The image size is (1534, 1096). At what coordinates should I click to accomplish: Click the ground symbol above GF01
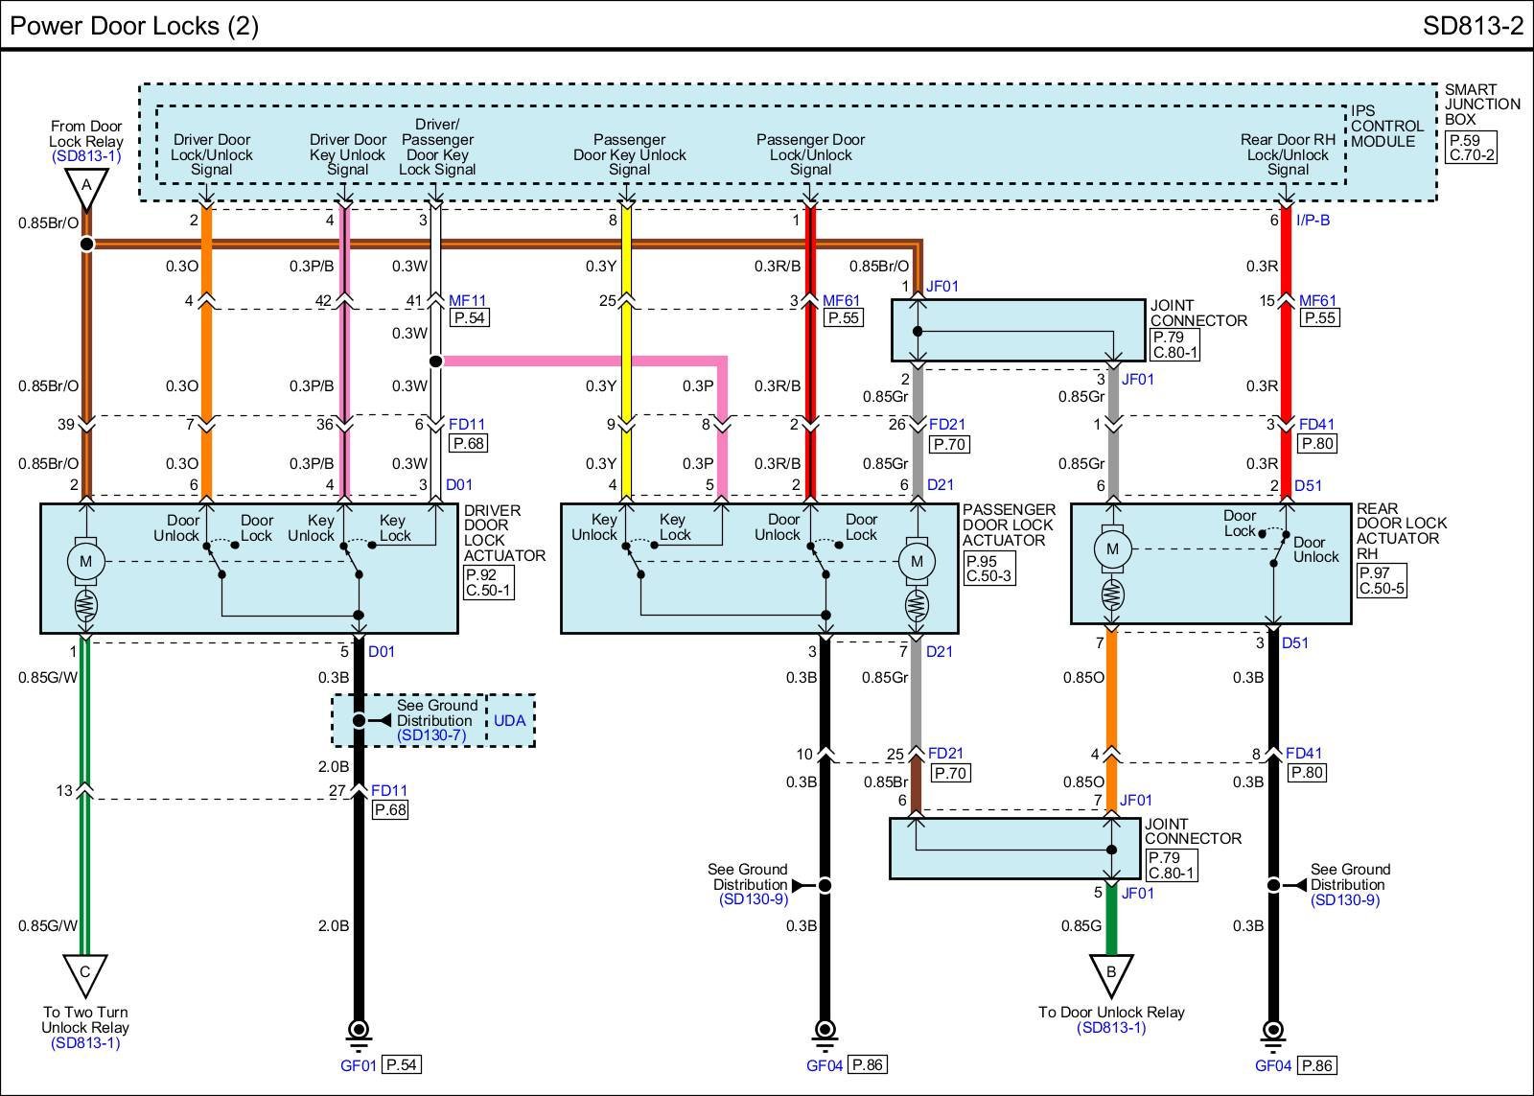tap(359, 1031)
